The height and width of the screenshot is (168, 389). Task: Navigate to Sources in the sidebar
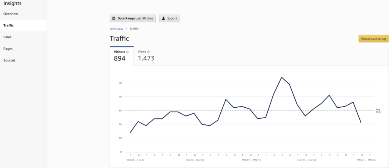pyautogui.click(x=9, y=60)
